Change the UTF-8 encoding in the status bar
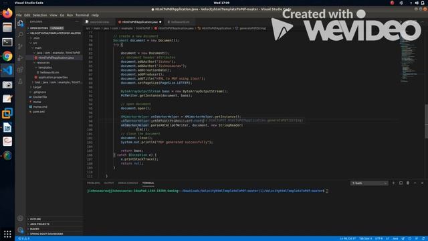 (x=379, y=238)
